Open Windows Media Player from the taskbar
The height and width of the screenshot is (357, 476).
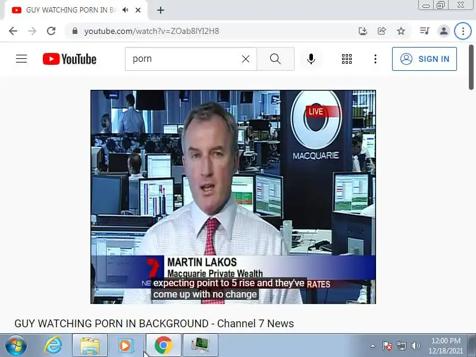tap(126, 345)
